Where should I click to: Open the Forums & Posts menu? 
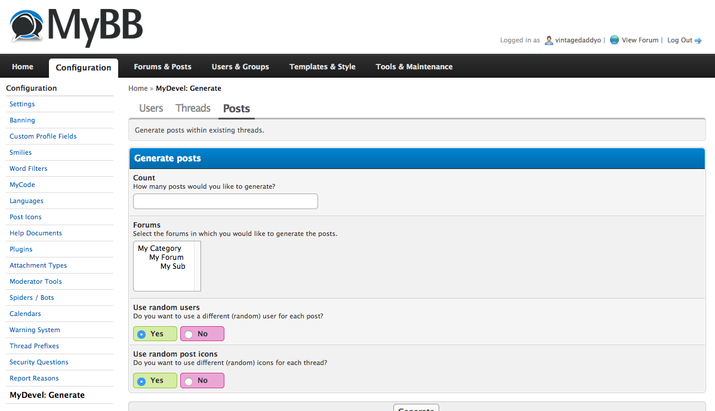[x=162, y=67]
